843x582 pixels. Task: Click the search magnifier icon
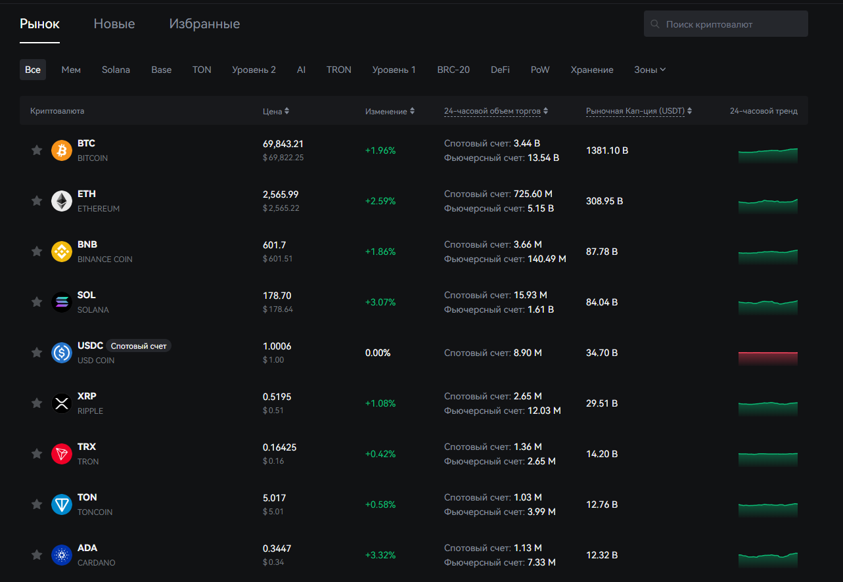(654, 24)
